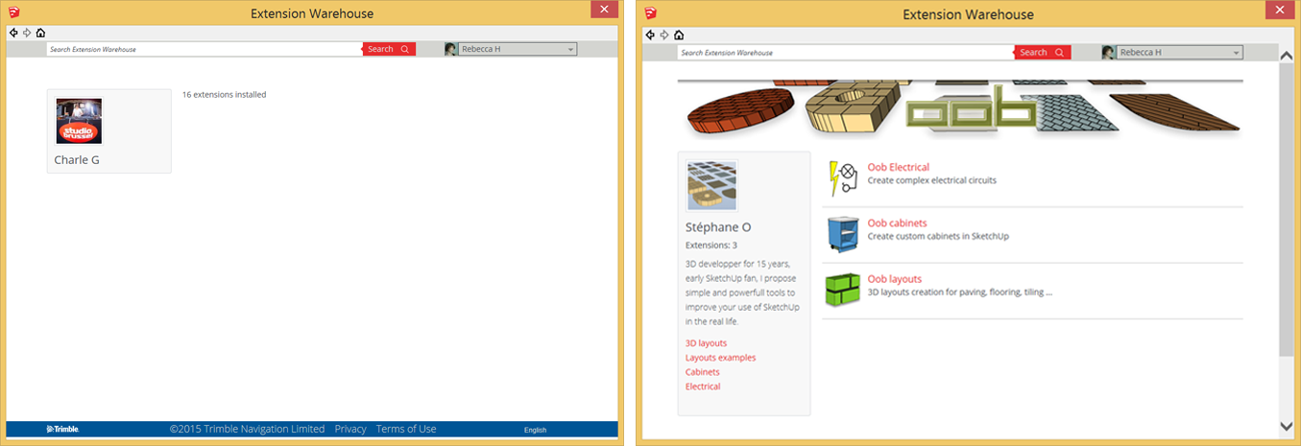Open the Oob cabinets extension title link
This screenshot has height=446, width=1301.
[897, 223]
